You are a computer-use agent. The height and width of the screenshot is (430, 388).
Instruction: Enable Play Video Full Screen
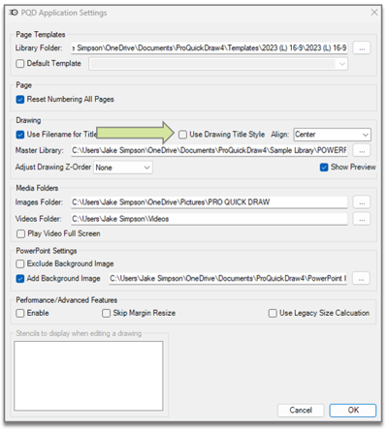pyautogui.click(x=20, y=233)
